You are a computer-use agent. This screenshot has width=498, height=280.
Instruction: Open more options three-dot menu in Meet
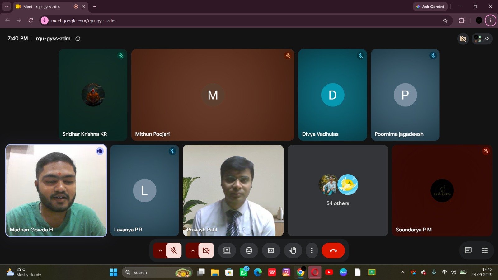[x=312, y=250]
